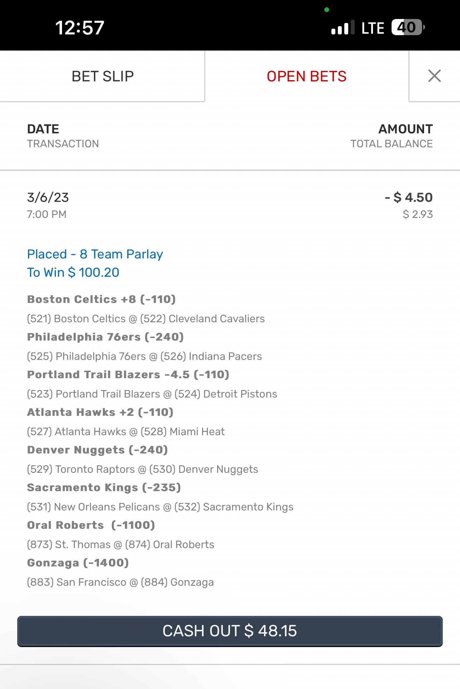Open the Placed - 8 Team Parlay link
This screenshot has width=460, height=689.
click(95, 254)
